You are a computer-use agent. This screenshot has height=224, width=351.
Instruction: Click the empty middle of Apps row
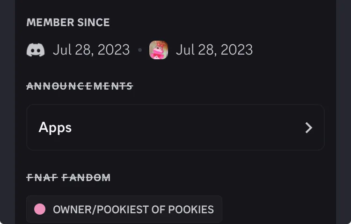187,127
